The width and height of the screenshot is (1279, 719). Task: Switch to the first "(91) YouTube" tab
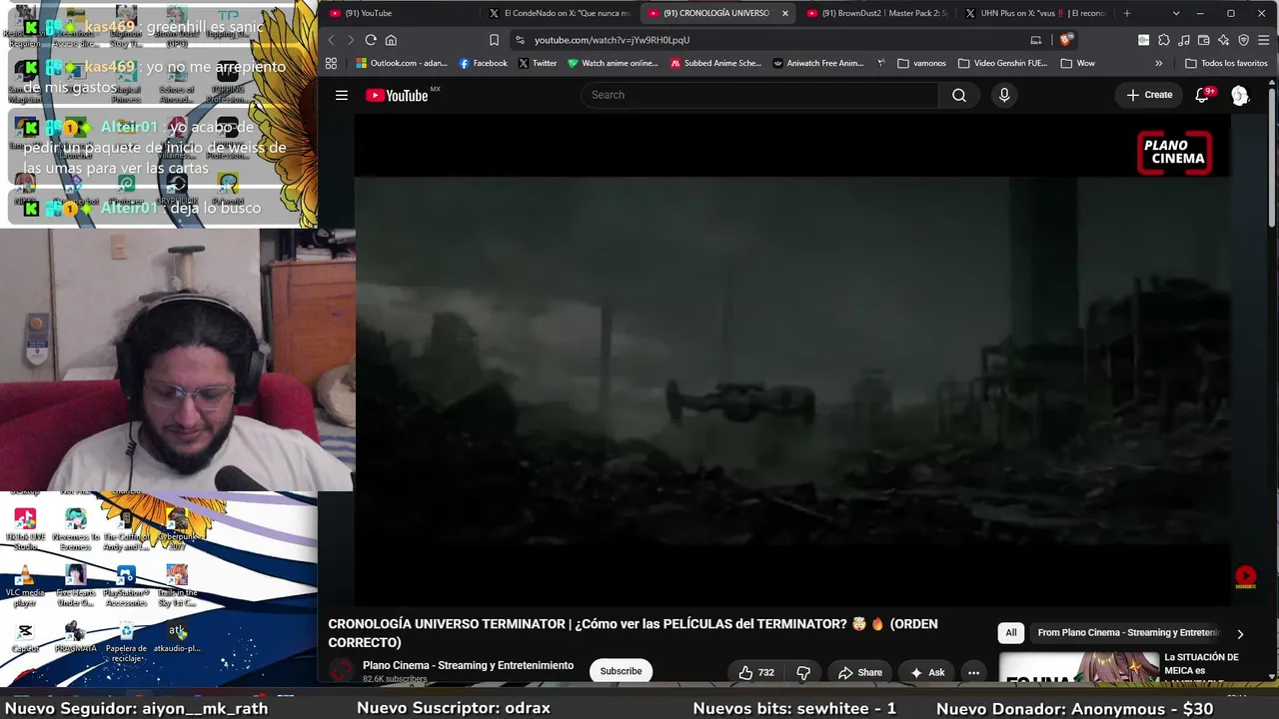[x=400, y=13]
